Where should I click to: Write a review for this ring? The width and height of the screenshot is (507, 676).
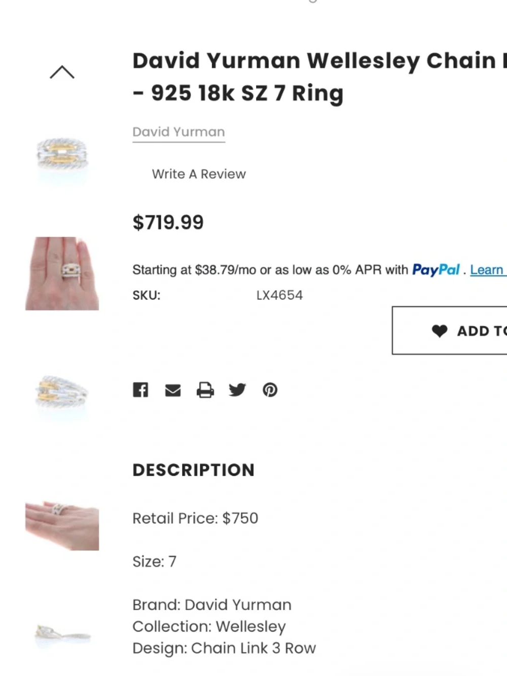pyautogui.click(x=199, y=174)
